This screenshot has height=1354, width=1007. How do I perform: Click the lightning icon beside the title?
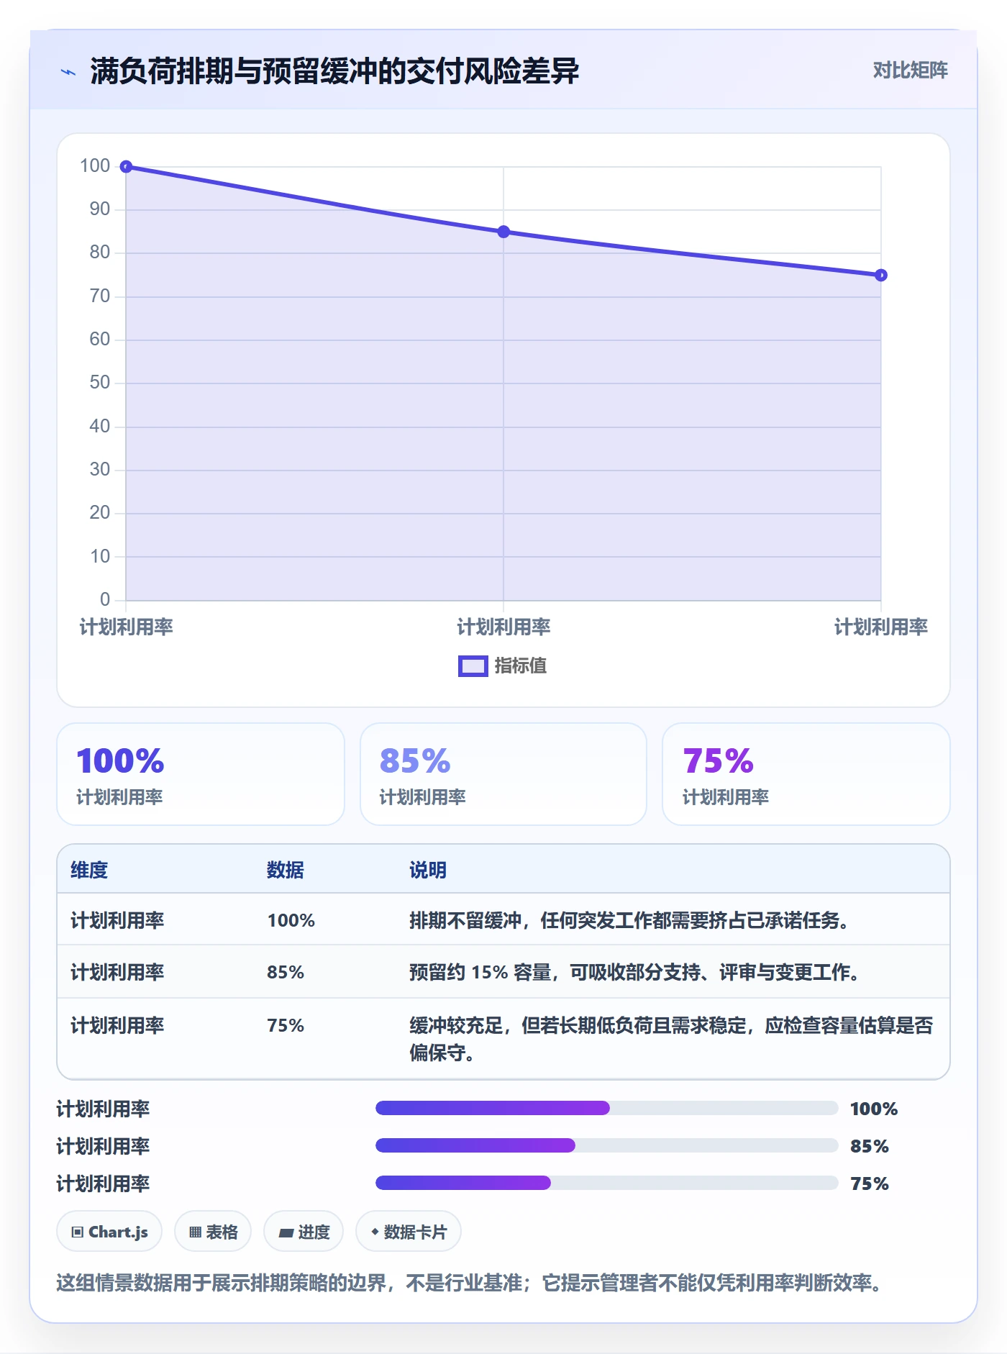[x=68, y=72]
